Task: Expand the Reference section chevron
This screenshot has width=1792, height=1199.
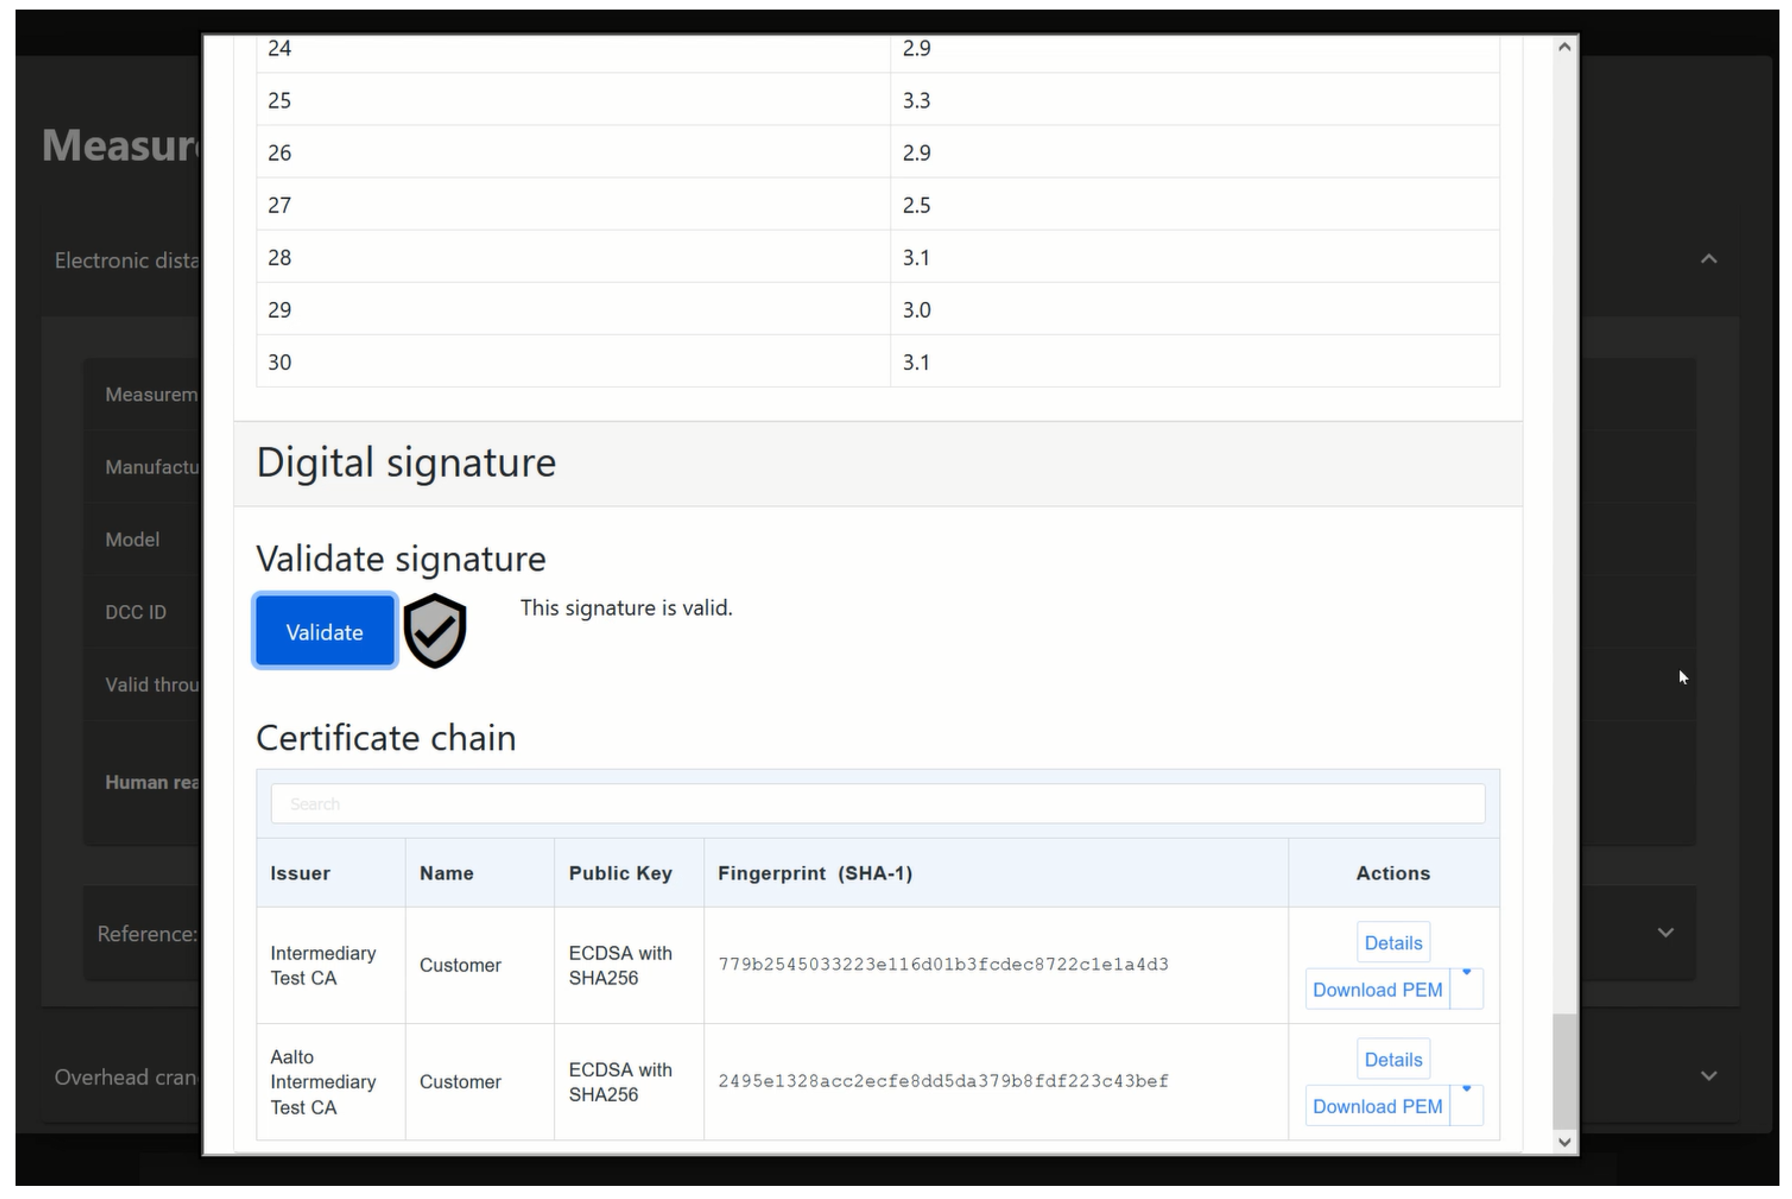Action: 1666,933
